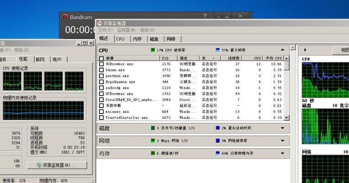Click PID value 3856 for perfmon.exe
349x183 pixels.
tap(166, 76)
